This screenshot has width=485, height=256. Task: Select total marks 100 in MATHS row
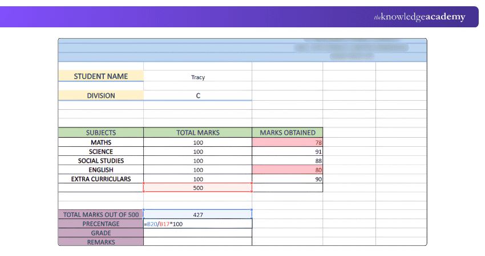tap(197, 142)
